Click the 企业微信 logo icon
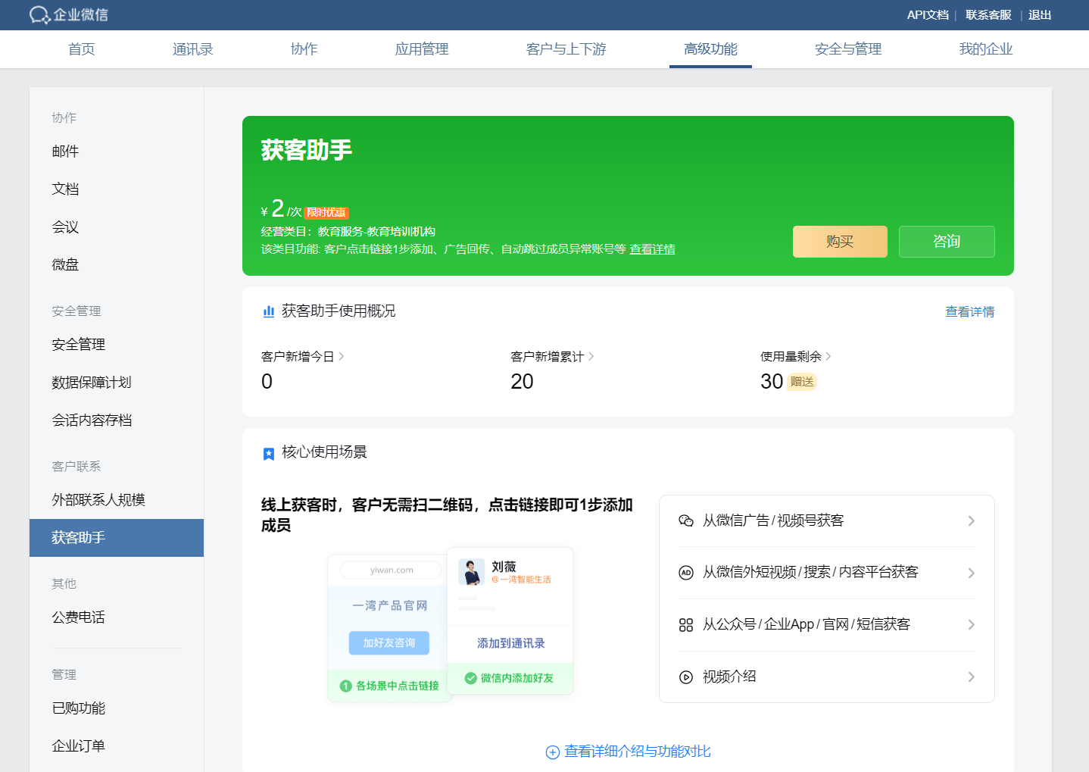Image resolution: width=1089 pixels, height=772 pixels. pos(39,15)
